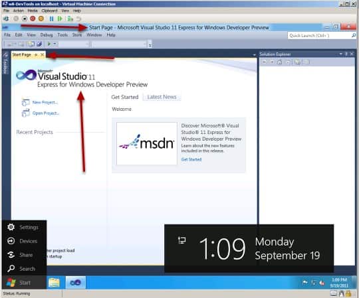Click the green Start Debugging arrow
Image resolution: width=359 pixels, height=298 pixels.
pos(49,44)
